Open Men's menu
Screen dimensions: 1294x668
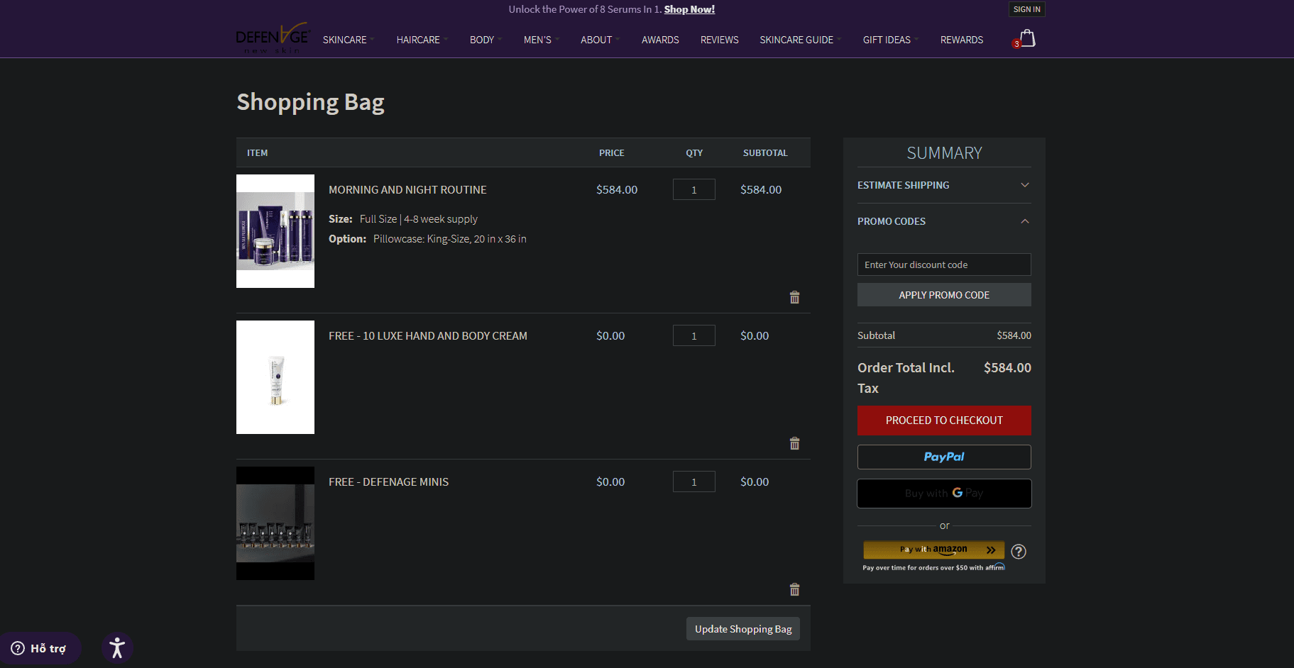click(541, 40)
